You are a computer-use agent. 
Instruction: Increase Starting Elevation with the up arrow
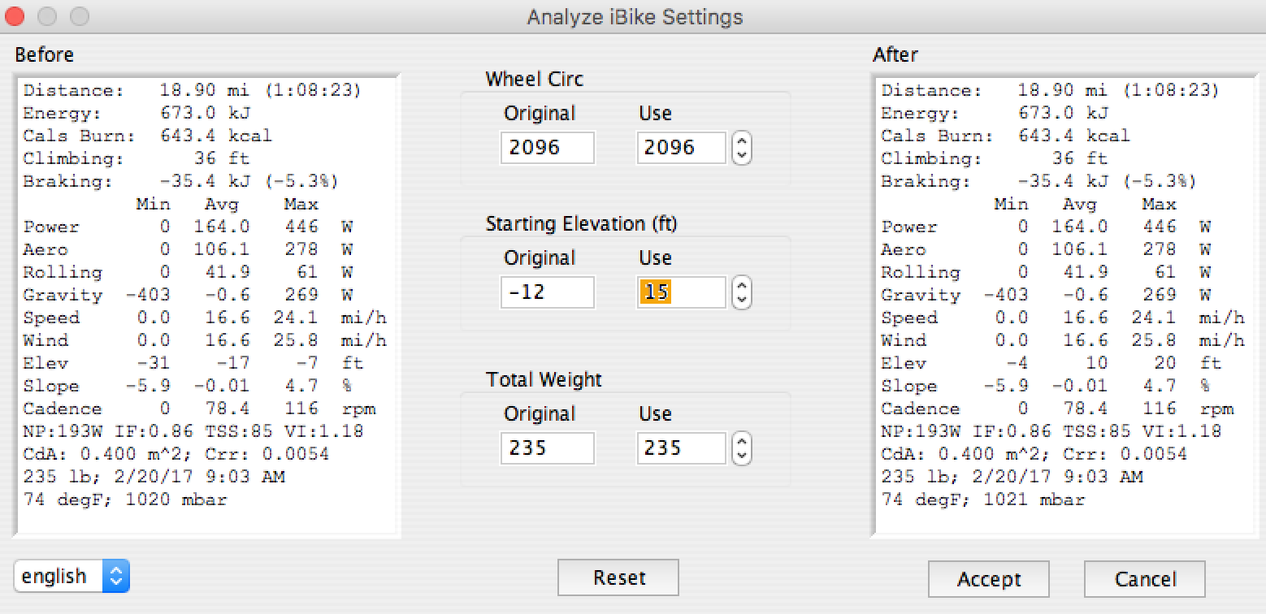tap(741, 285)
